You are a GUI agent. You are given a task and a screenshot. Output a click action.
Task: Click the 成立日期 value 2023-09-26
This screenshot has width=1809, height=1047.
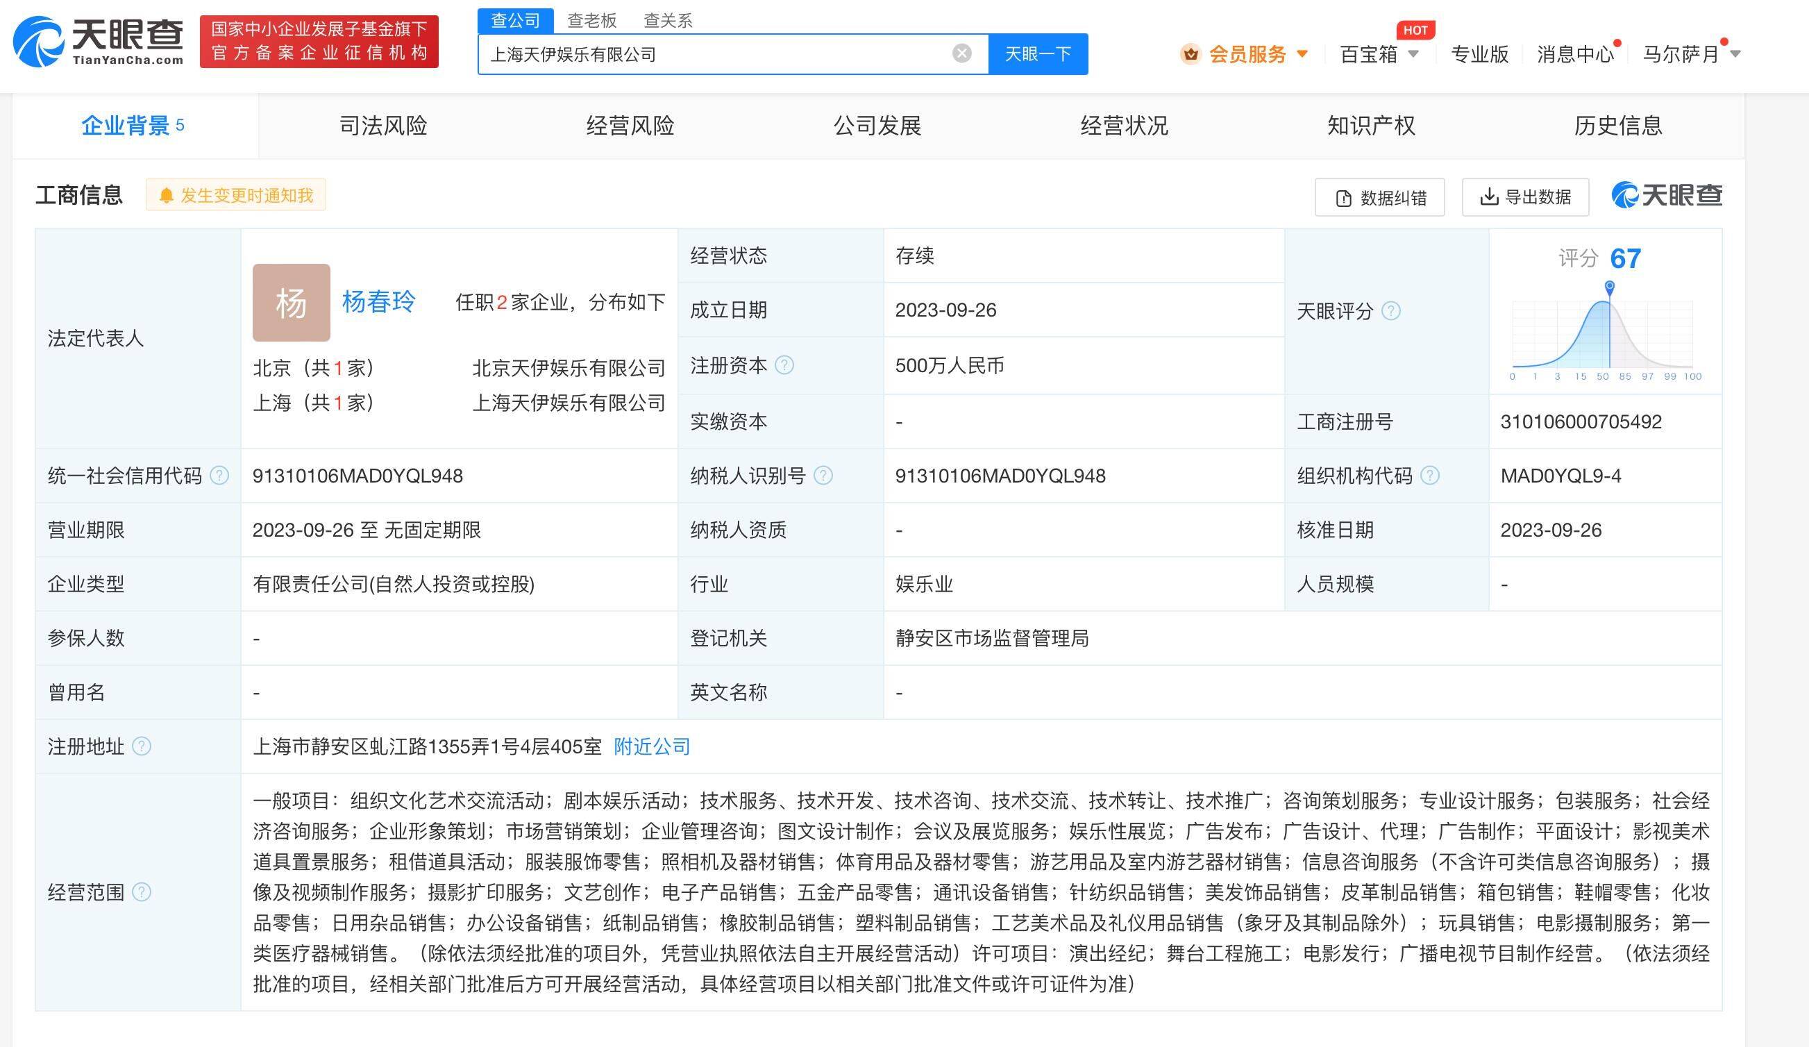pos(945,310)
